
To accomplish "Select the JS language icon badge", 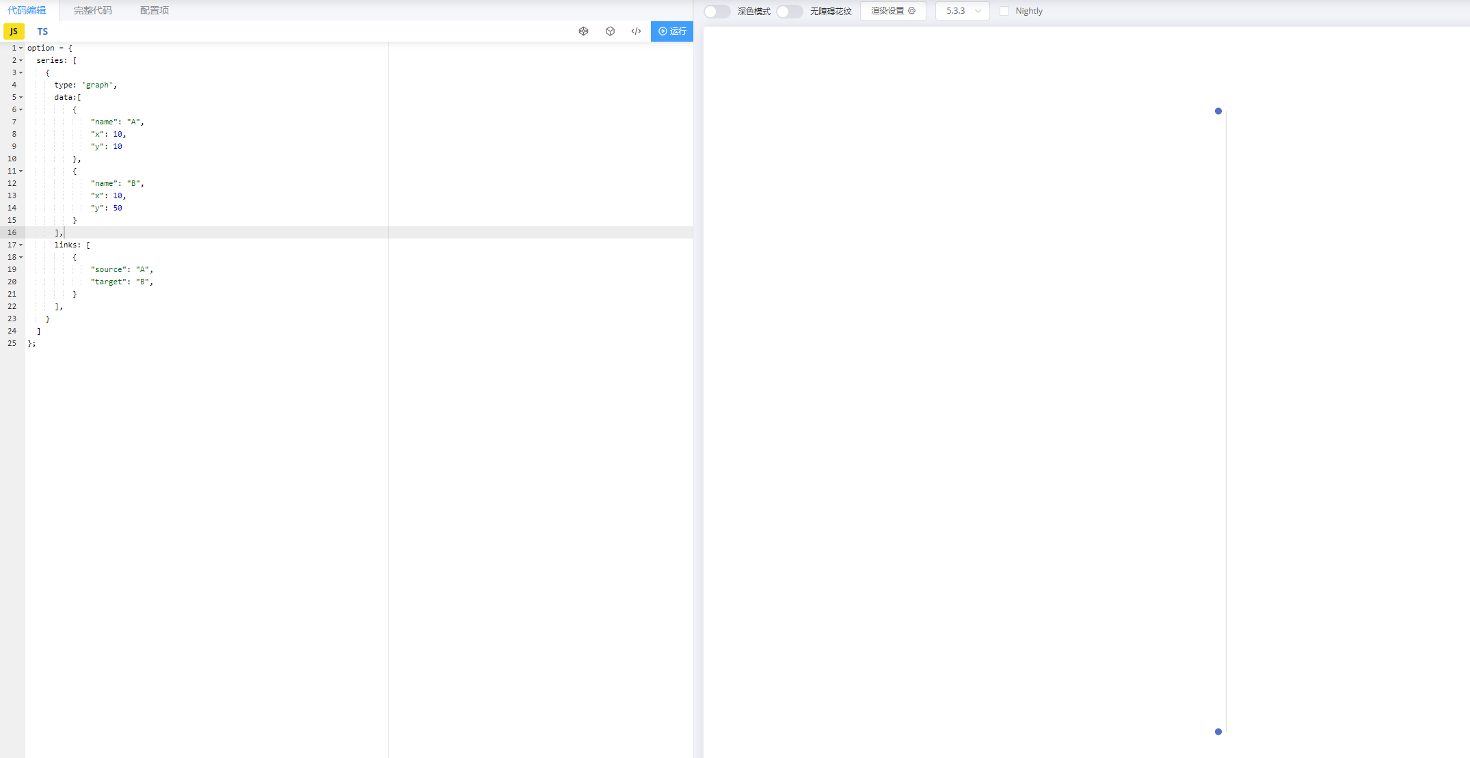I will pos(13,31).
